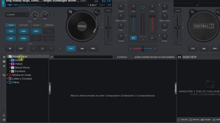Click the favorites star icon in browser sidebar
The width and height of the screenshot is (220, 123).
4,57
